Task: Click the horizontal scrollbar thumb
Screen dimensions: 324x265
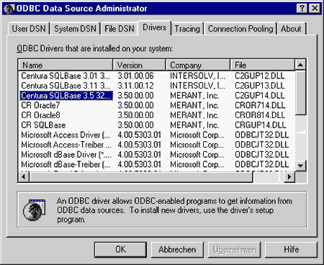Action: point(141,177)
